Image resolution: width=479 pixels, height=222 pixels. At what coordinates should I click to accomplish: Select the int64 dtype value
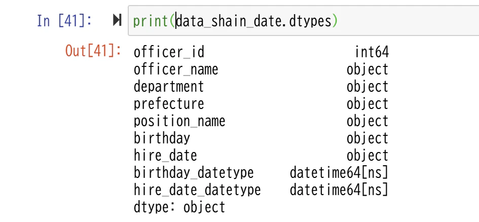pyautogui.click(x=372, y=52)
